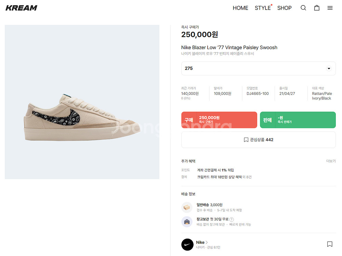
Task: Expand 더보기 for additional benefits
Action: tap(331, 161)
